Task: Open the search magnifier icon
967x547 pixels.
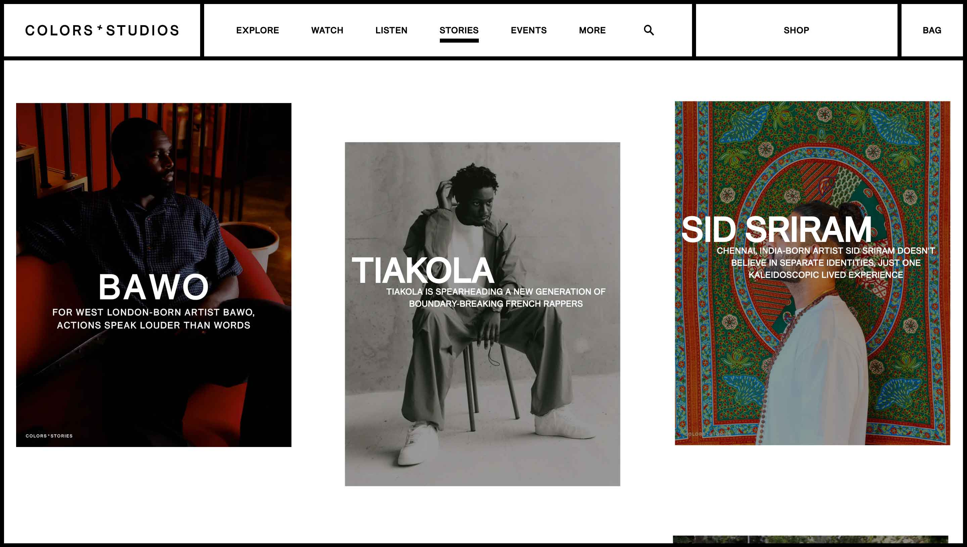Action: tap(649, 30)
